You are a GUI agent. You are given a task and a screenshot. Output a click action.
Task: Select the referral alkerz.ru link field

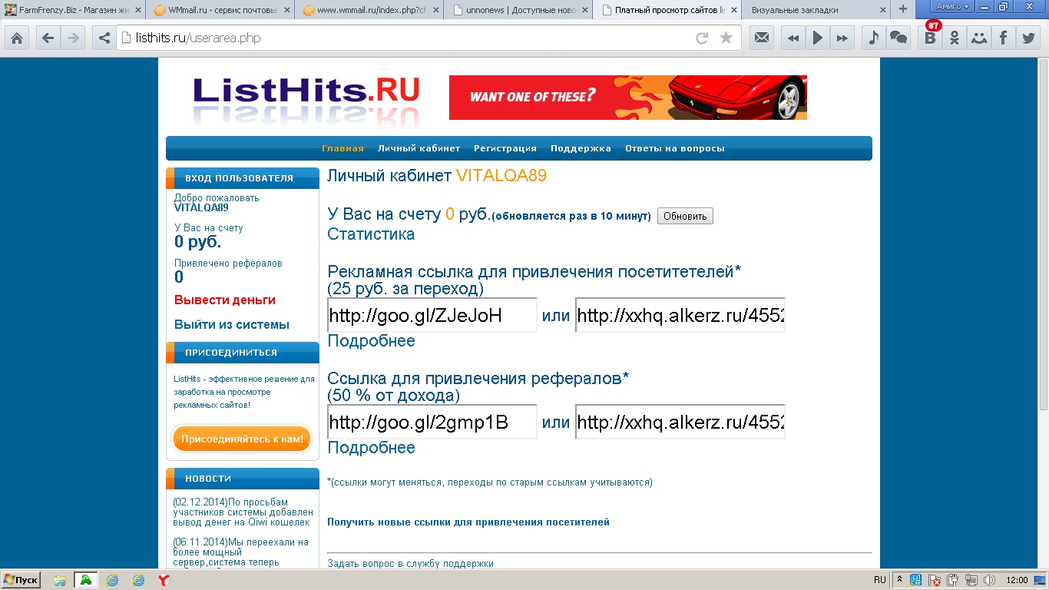[680, 422]
